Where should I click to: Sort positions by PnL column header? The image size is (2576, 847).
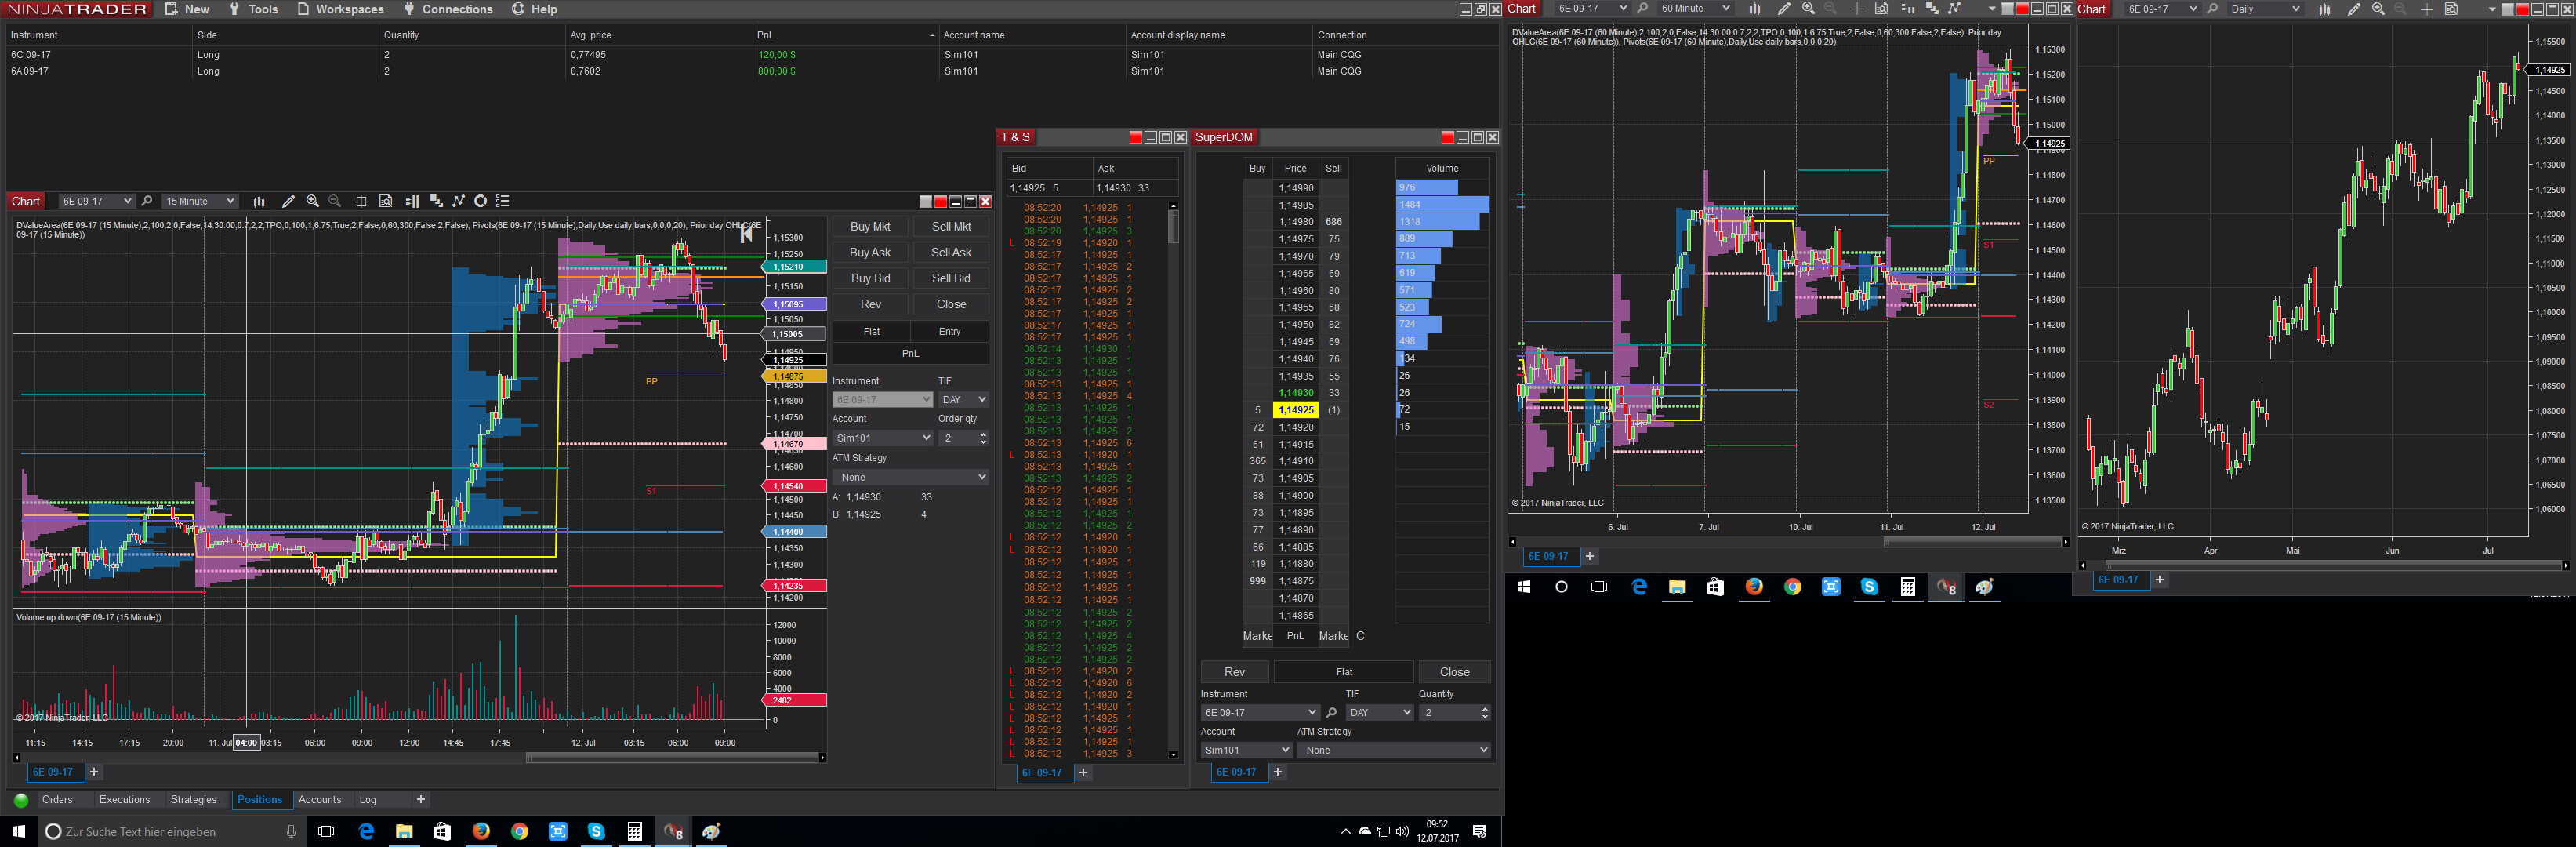click(845, 35)
